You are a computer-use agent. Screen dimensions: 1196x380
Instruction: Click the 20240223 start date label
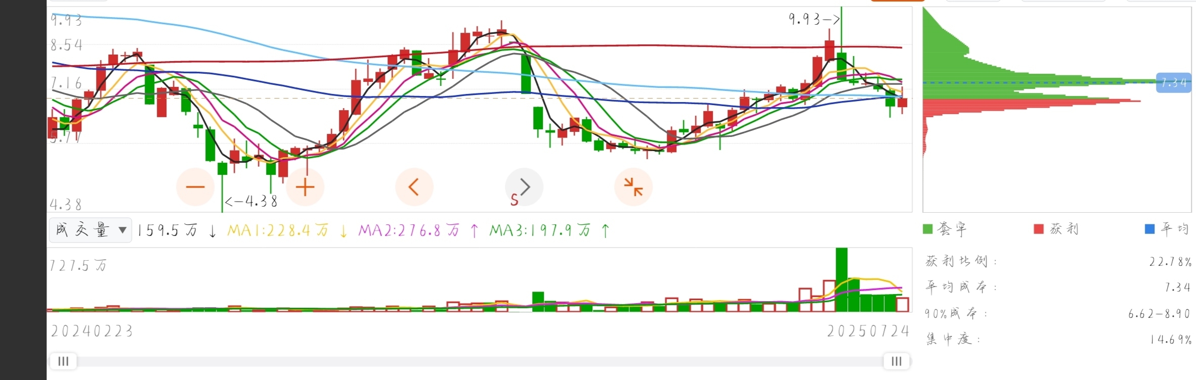[x=92, y=331]
